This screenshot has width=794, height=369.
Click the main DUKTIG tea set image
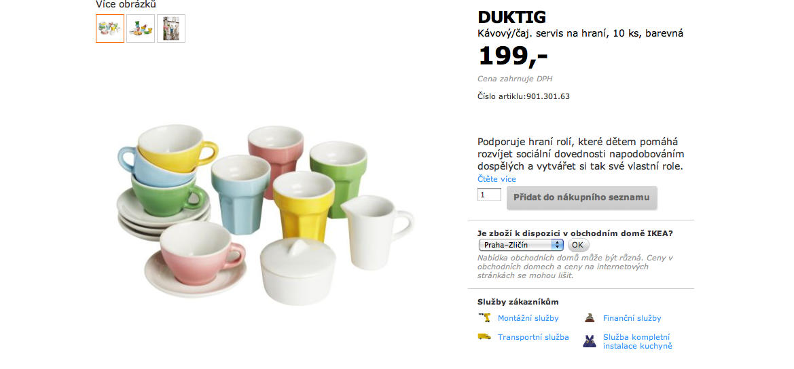pyautogui.click(x=266, y=215)
